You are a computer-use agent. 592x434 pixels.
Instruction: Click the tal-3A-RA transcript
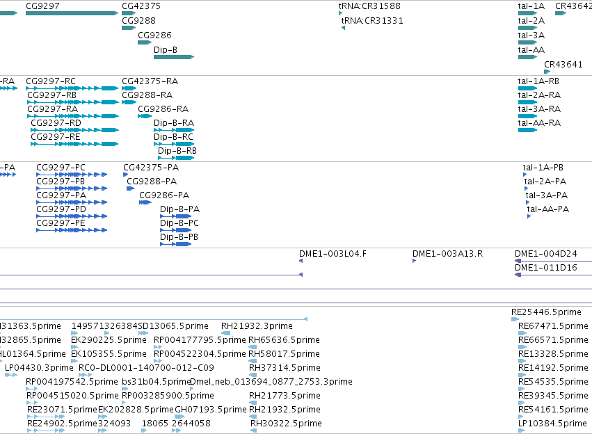pyautogui.click(x=527, y=116)
